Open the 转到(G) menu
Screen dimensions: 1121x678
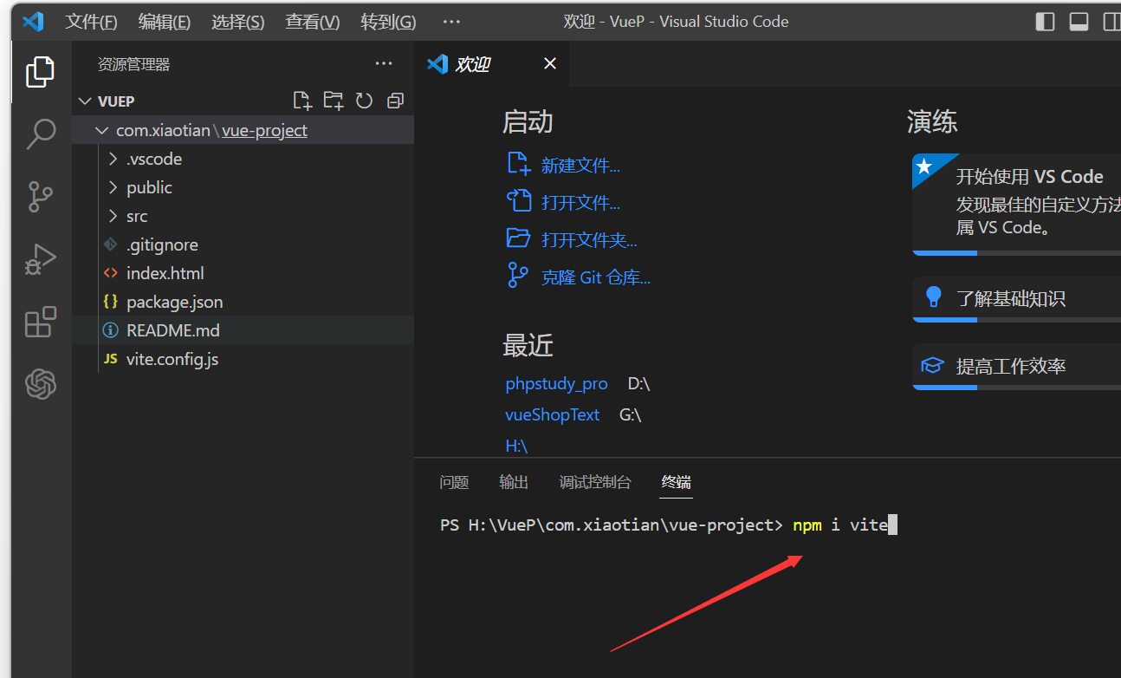388,22
